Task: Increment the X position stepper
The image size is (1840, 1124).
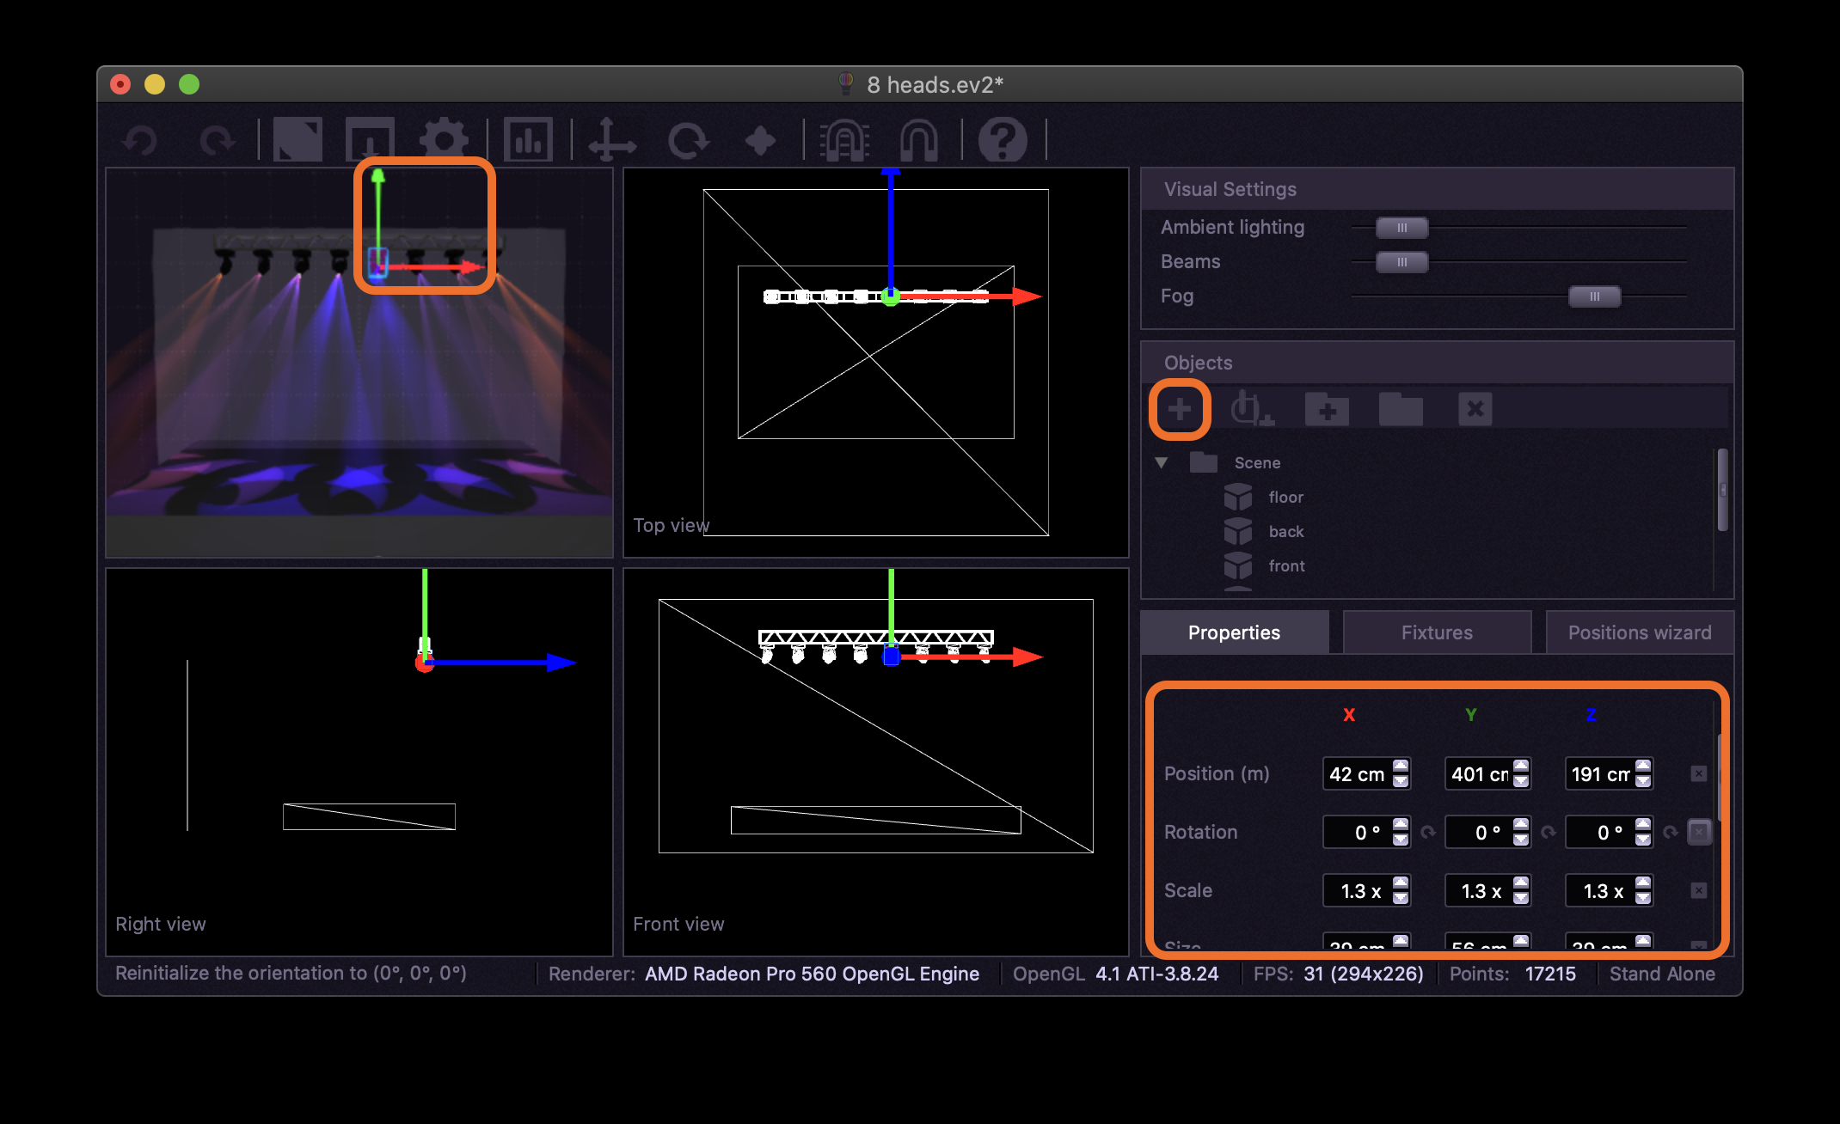Action: click(1401, 766)
